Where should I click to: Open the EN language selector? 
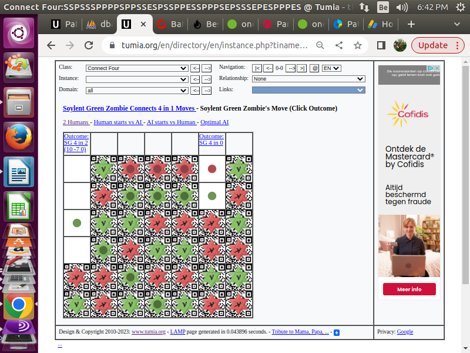pyautogui.click(x=331, y=68)
